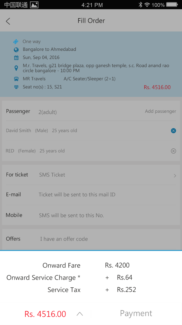
Task: Tap the bus icon beside MR Travels
Action: coord(16,79)
